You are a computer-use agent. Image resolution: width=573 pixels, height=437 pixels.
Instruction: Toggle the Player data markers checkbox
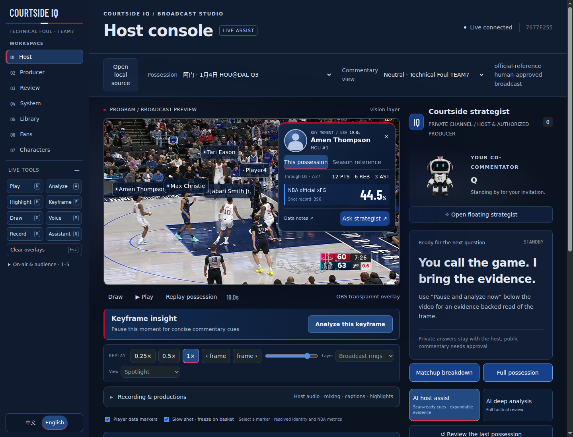tap(107, 420)
